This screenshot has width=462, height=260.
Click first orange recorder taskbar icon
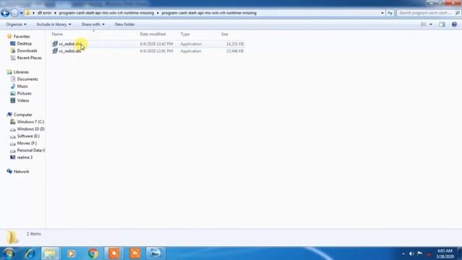pos(114,253)
